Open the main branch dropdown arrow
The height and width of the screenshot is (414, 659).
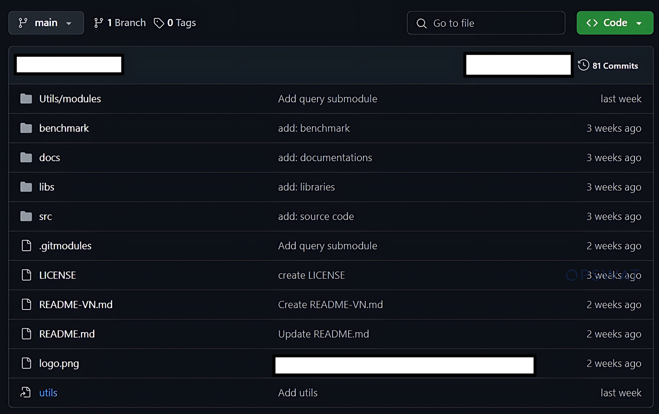tap(69, 24)
